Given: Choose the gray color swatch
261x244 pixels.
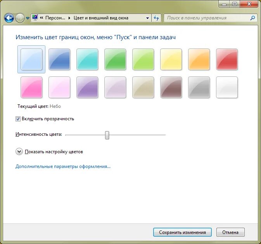Looking at the screenshot, I should pos(199,87).
